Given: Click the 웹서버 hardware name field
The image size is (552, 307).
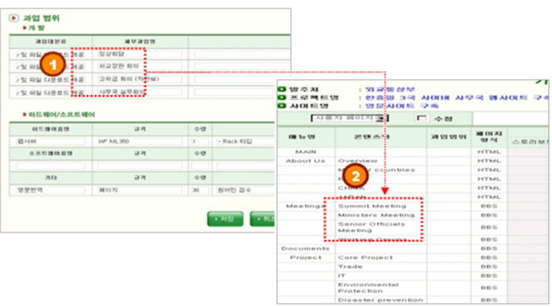Looking at the screenshot, I should [x=51, y=141].
